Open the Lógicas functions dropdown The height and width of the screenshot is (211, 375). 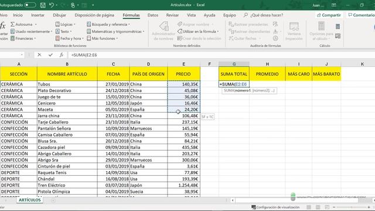[x=65, y=25]
